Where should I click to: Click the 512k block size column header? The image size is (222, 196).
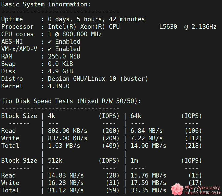point(55,161)
